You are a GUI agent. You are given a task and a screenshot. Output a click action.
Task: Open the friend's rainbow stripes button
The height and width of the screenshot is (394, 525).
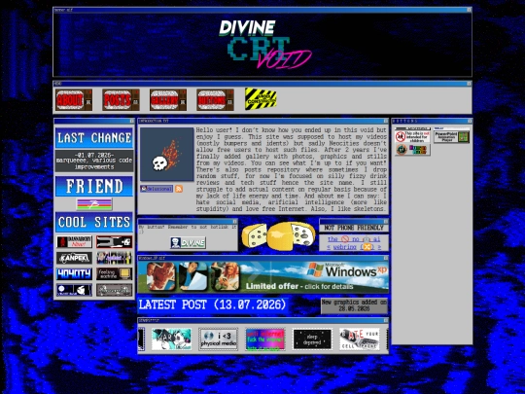[x=94, y=204]
